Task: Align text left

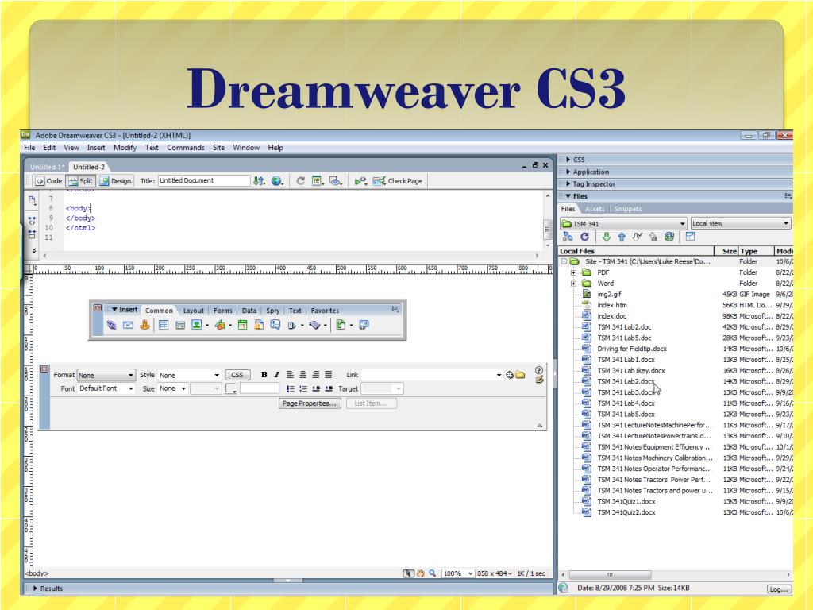Action: 290,375
